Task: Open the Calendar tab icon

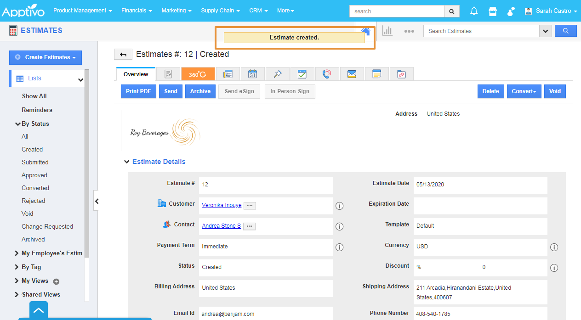Action: click(252, 74)
